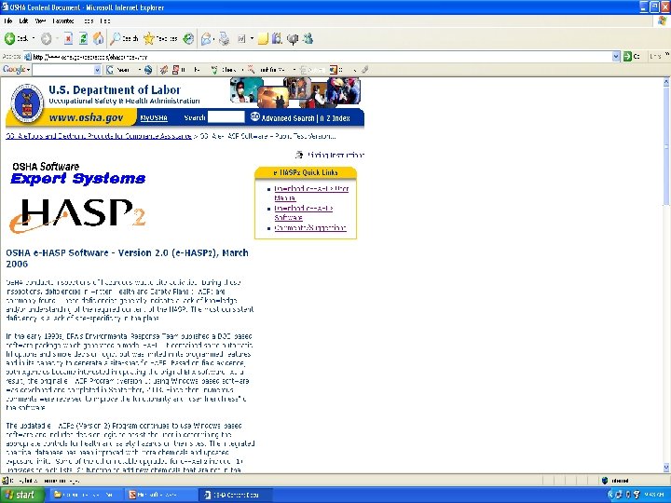Open the History icon
Screen dimensions: 671x503
click(188, 38)
